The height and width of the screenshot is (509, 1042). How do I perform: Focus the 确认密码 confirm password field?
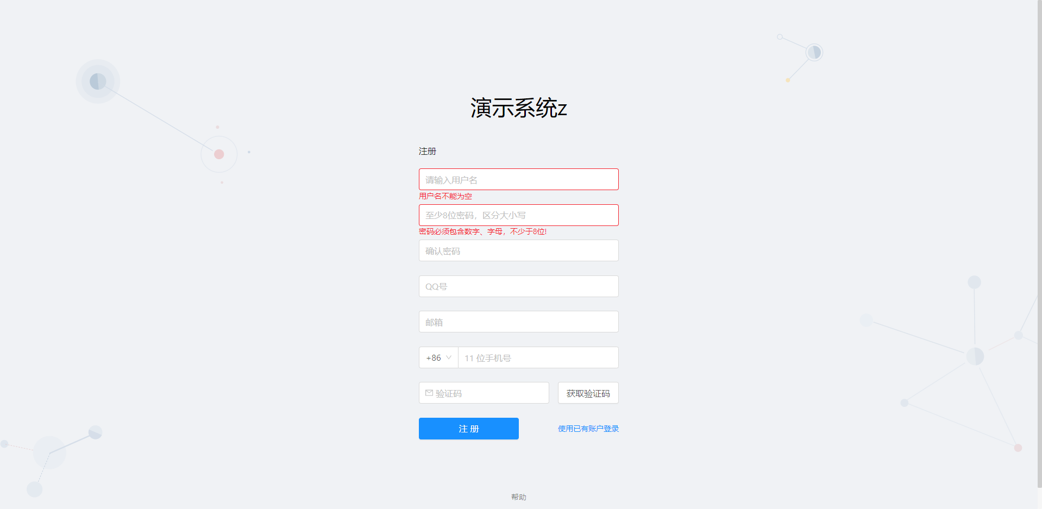pos(519,250)
